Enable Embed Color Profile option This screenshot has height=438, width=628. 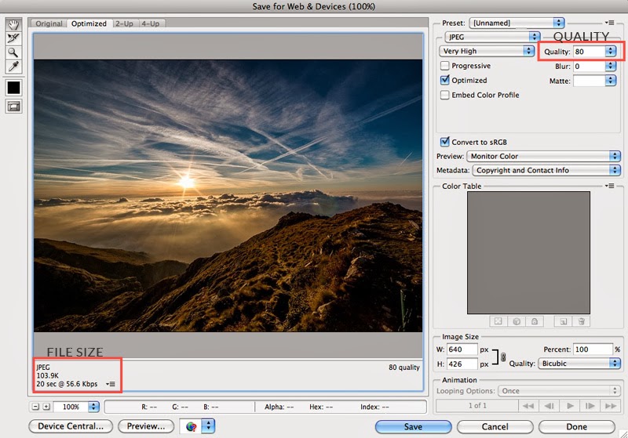[x=445, y=95]
